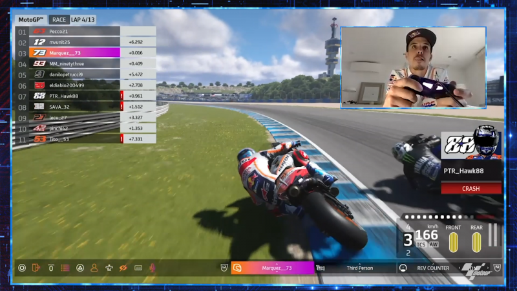The width and height of the screenshot is (517, 291).
Task: Click the L2 trigger badge icon
Action: pyautogui.click(x=224, y=268)
